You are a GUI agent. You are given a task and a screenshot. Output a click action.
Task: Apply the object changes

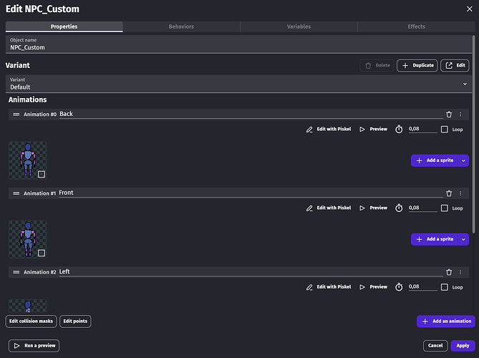(x=463, y=346)
